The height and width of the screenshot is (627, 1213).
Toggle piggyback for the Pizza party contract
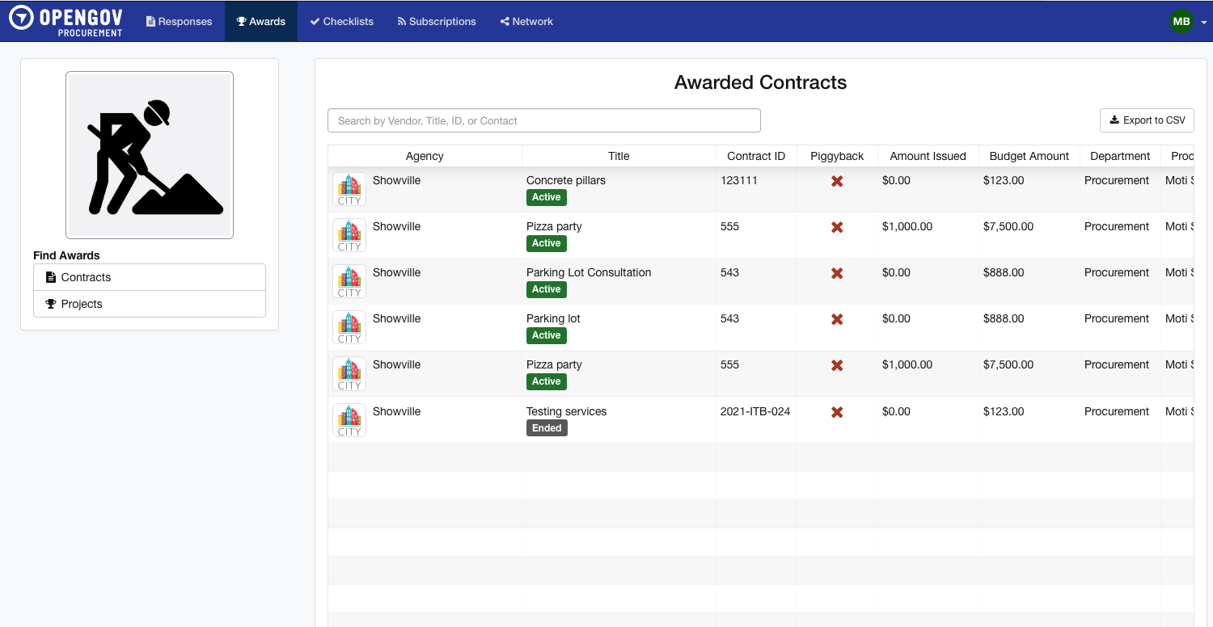pos(837,227)
